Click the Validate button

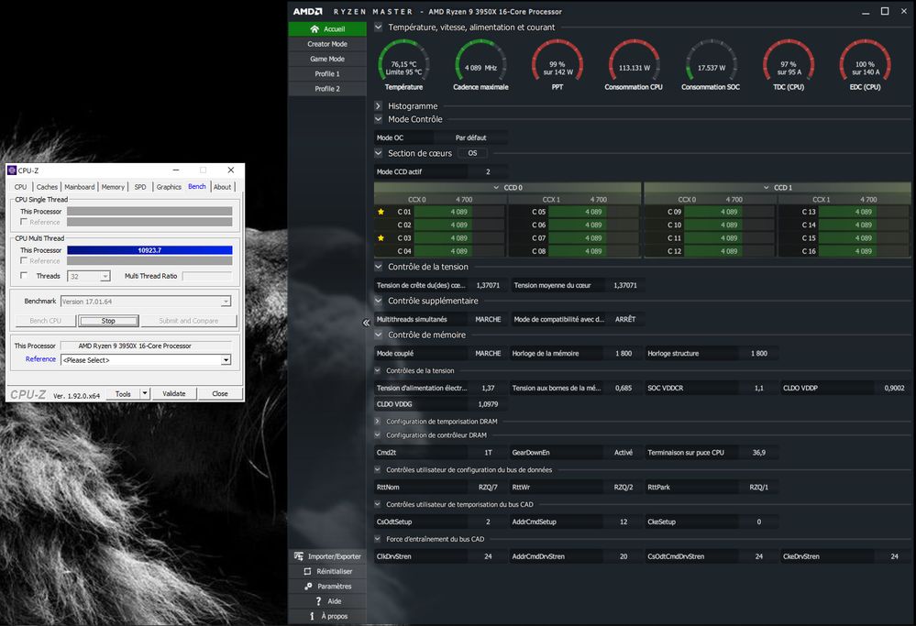[174, 393]
